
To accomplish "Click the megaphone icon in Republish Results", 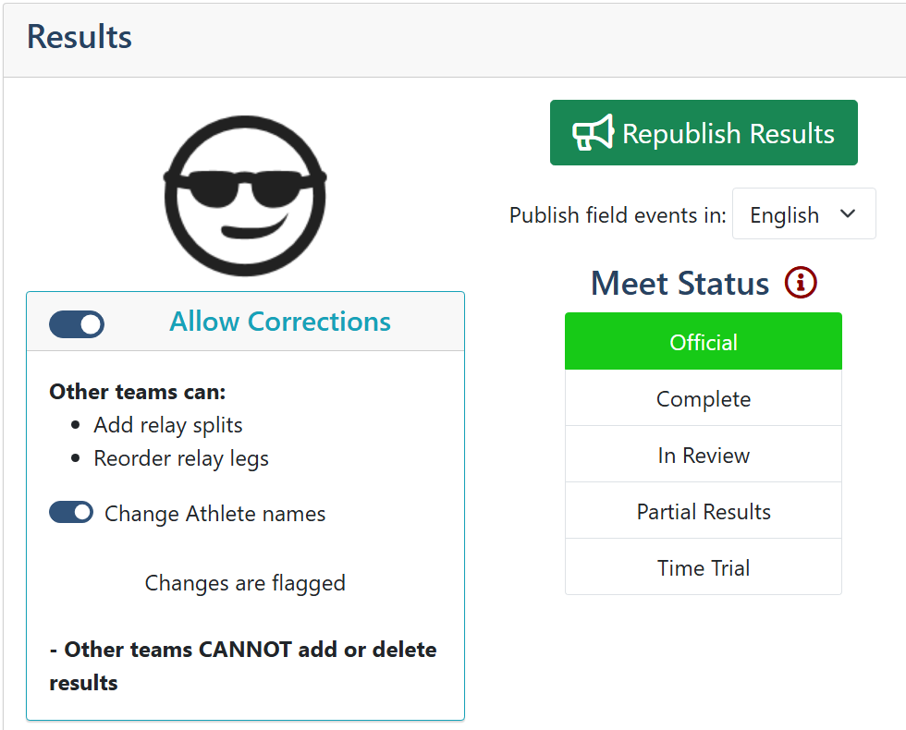I will 593,133.
